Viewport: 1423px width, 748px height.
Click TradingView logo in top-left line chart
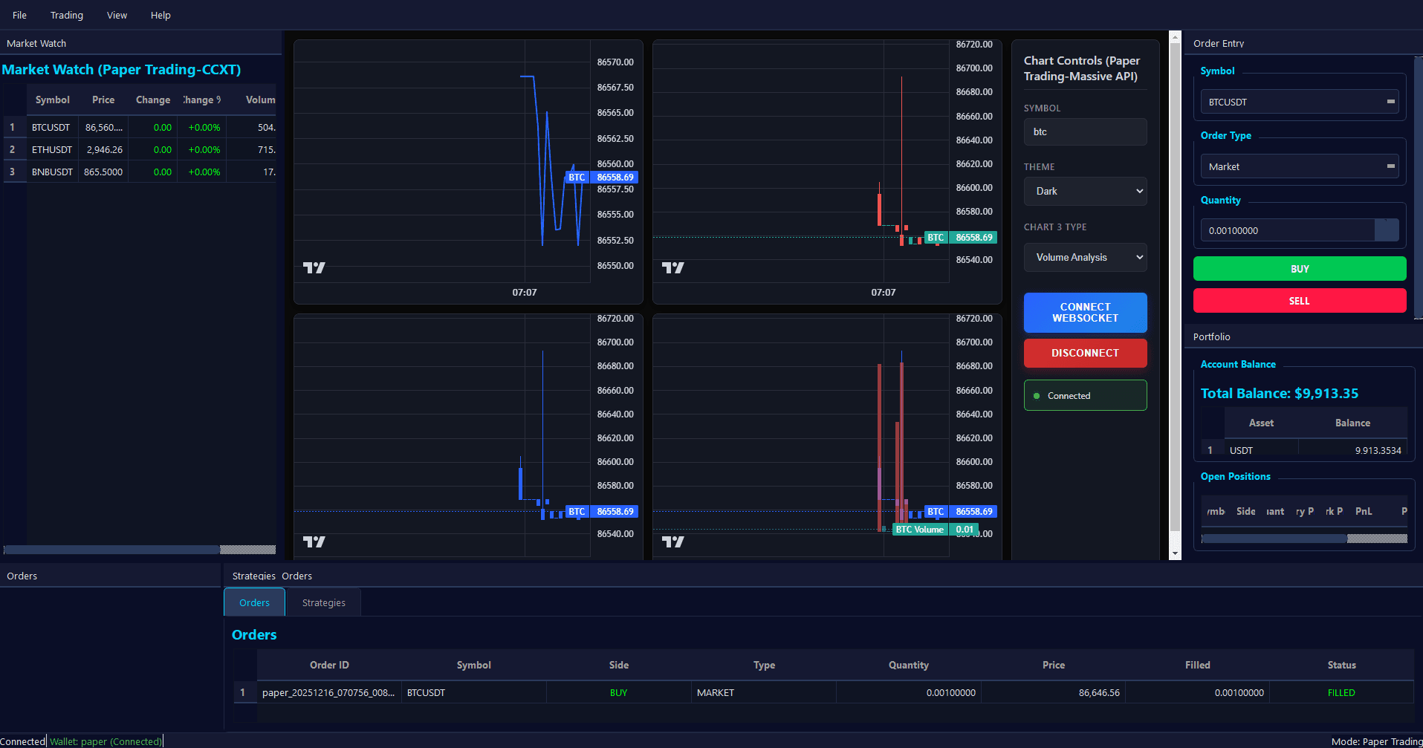point(314,267)
